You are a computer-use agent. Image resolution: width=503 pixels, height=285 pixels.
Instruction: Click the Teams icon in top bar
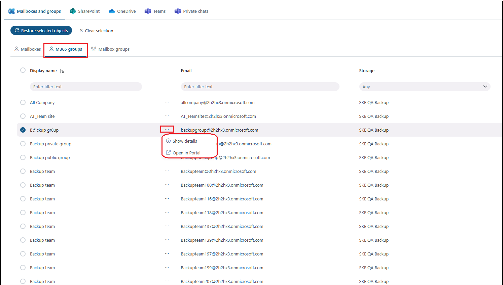(x=148, y=11)
